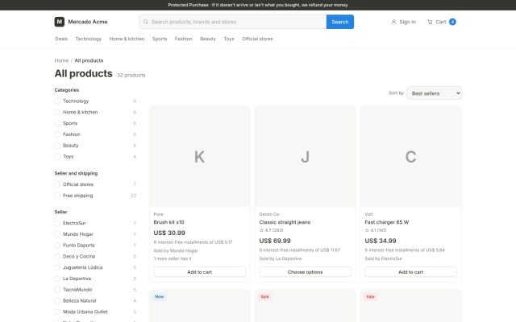Click the 'New' badge on product card
This screenshot has width=516, height=322.
(x=160, y=297)
